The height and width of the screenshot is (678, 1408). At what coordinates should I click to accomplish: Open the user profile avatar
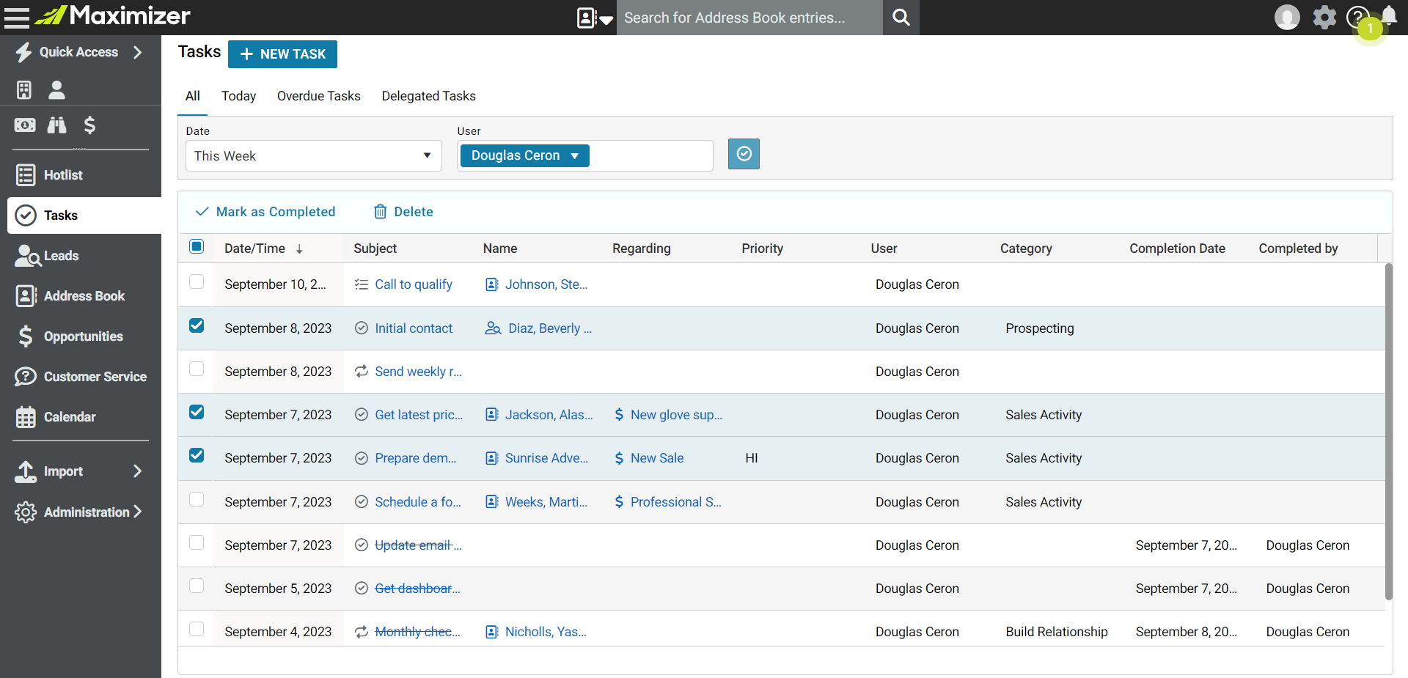pos(1287,17)
